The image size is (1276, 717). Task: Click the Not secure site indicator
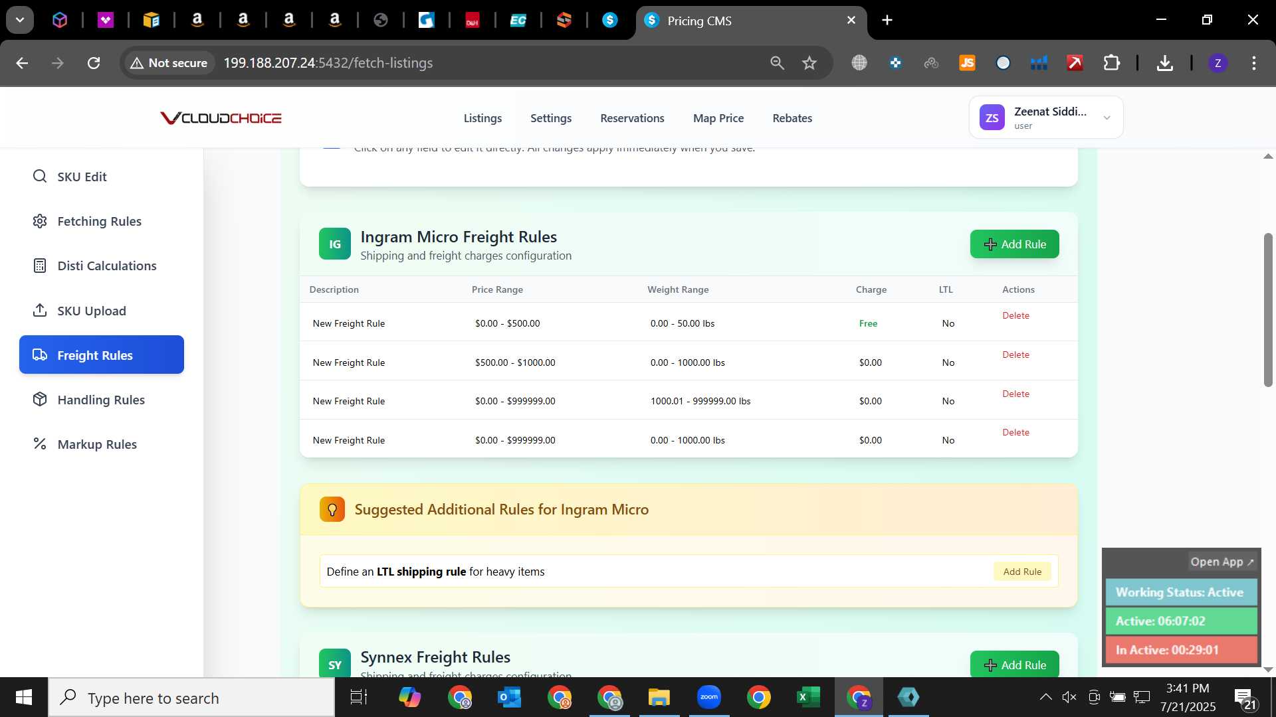point(169,63)
